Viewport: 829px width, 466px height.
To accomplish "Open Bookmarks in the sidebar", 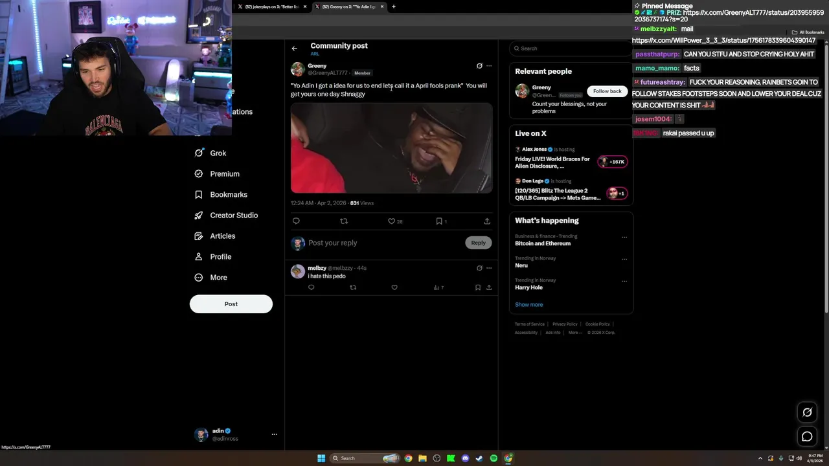I will point(221,194).
